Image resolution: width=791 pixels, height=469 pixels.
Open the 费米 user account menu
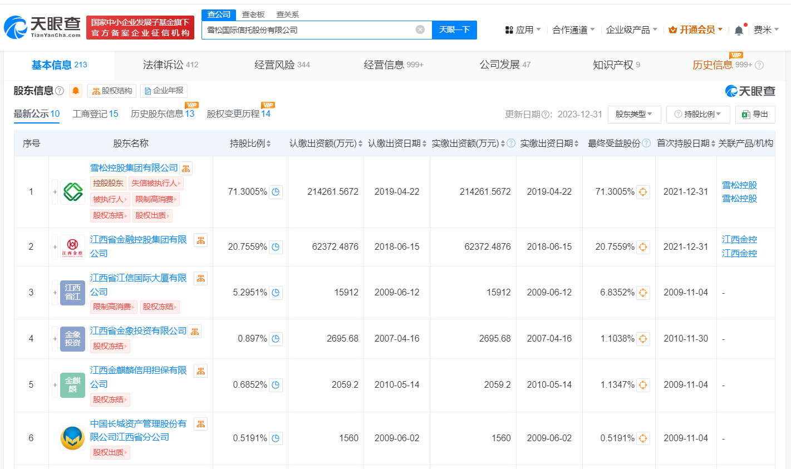tap(766, 30)
